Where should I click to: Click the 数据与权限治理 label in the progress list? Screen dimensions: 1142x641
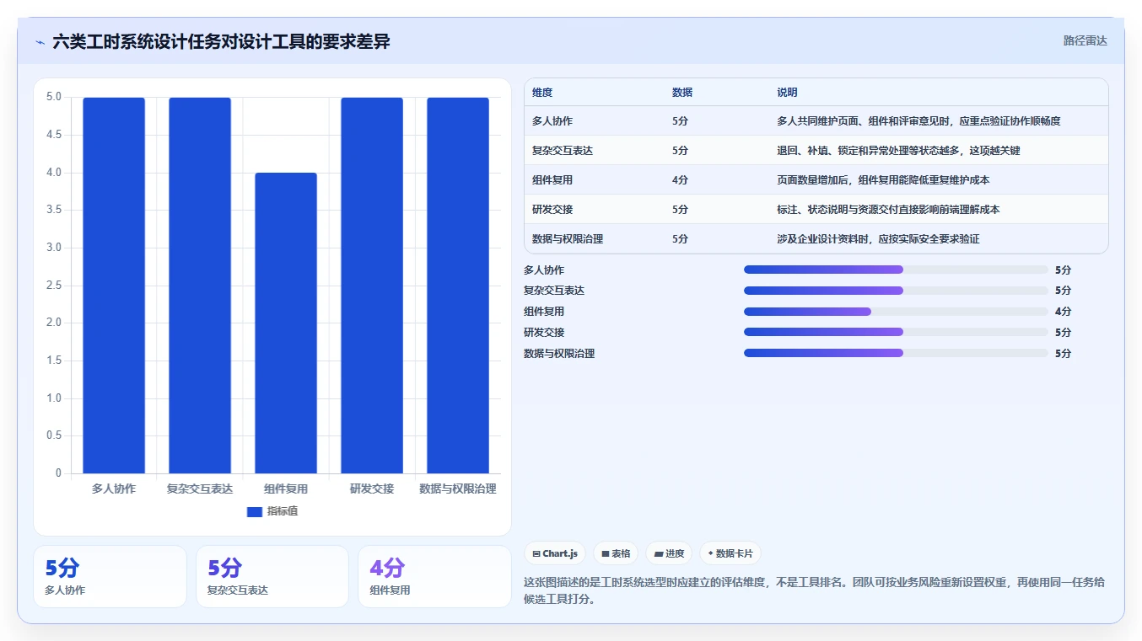(559, 353)
